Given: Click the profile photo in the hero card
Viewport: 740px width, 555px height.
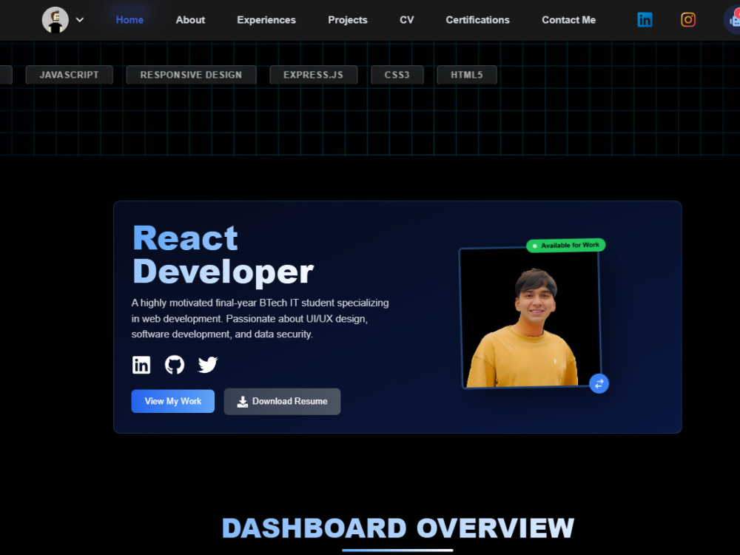Looking at the screenshot, I should click(x=531, y=317).
